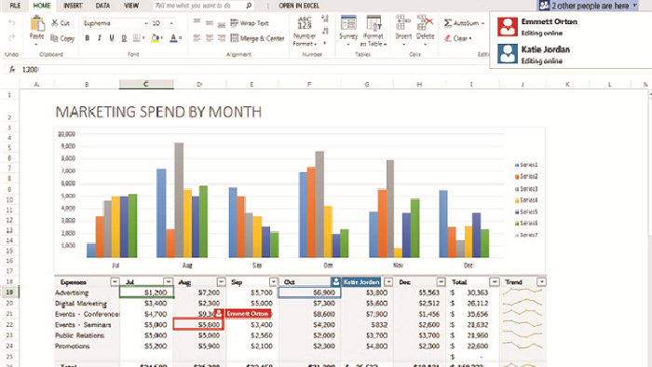652x367 pixels.
Task: Align text left in the cell
Action: click(x=197, y=38)
